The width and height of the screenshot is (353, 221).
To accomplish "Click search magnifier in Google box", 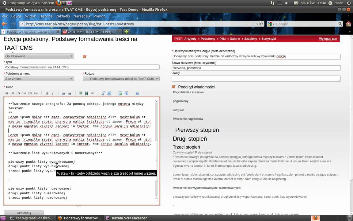I will tap(340, 24).
